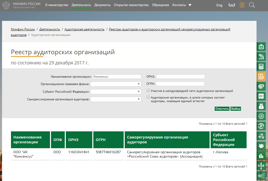This screenshot has height=181, width=268.
Task: Open the Организационно-правовая форма dropdown
Action: tap(116, 84)
